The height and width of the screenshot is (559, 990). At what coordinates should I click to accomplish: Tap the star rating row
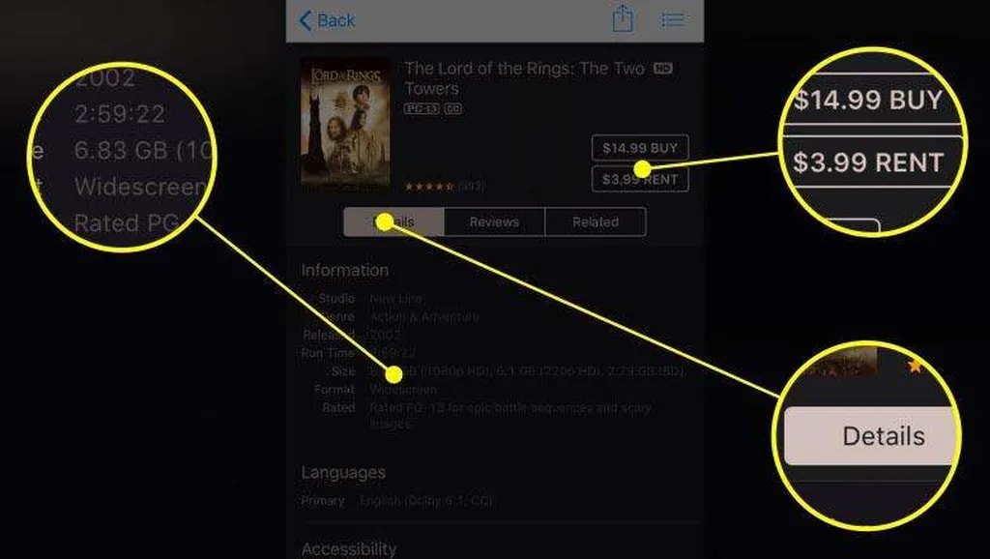(x=445, y=187)
